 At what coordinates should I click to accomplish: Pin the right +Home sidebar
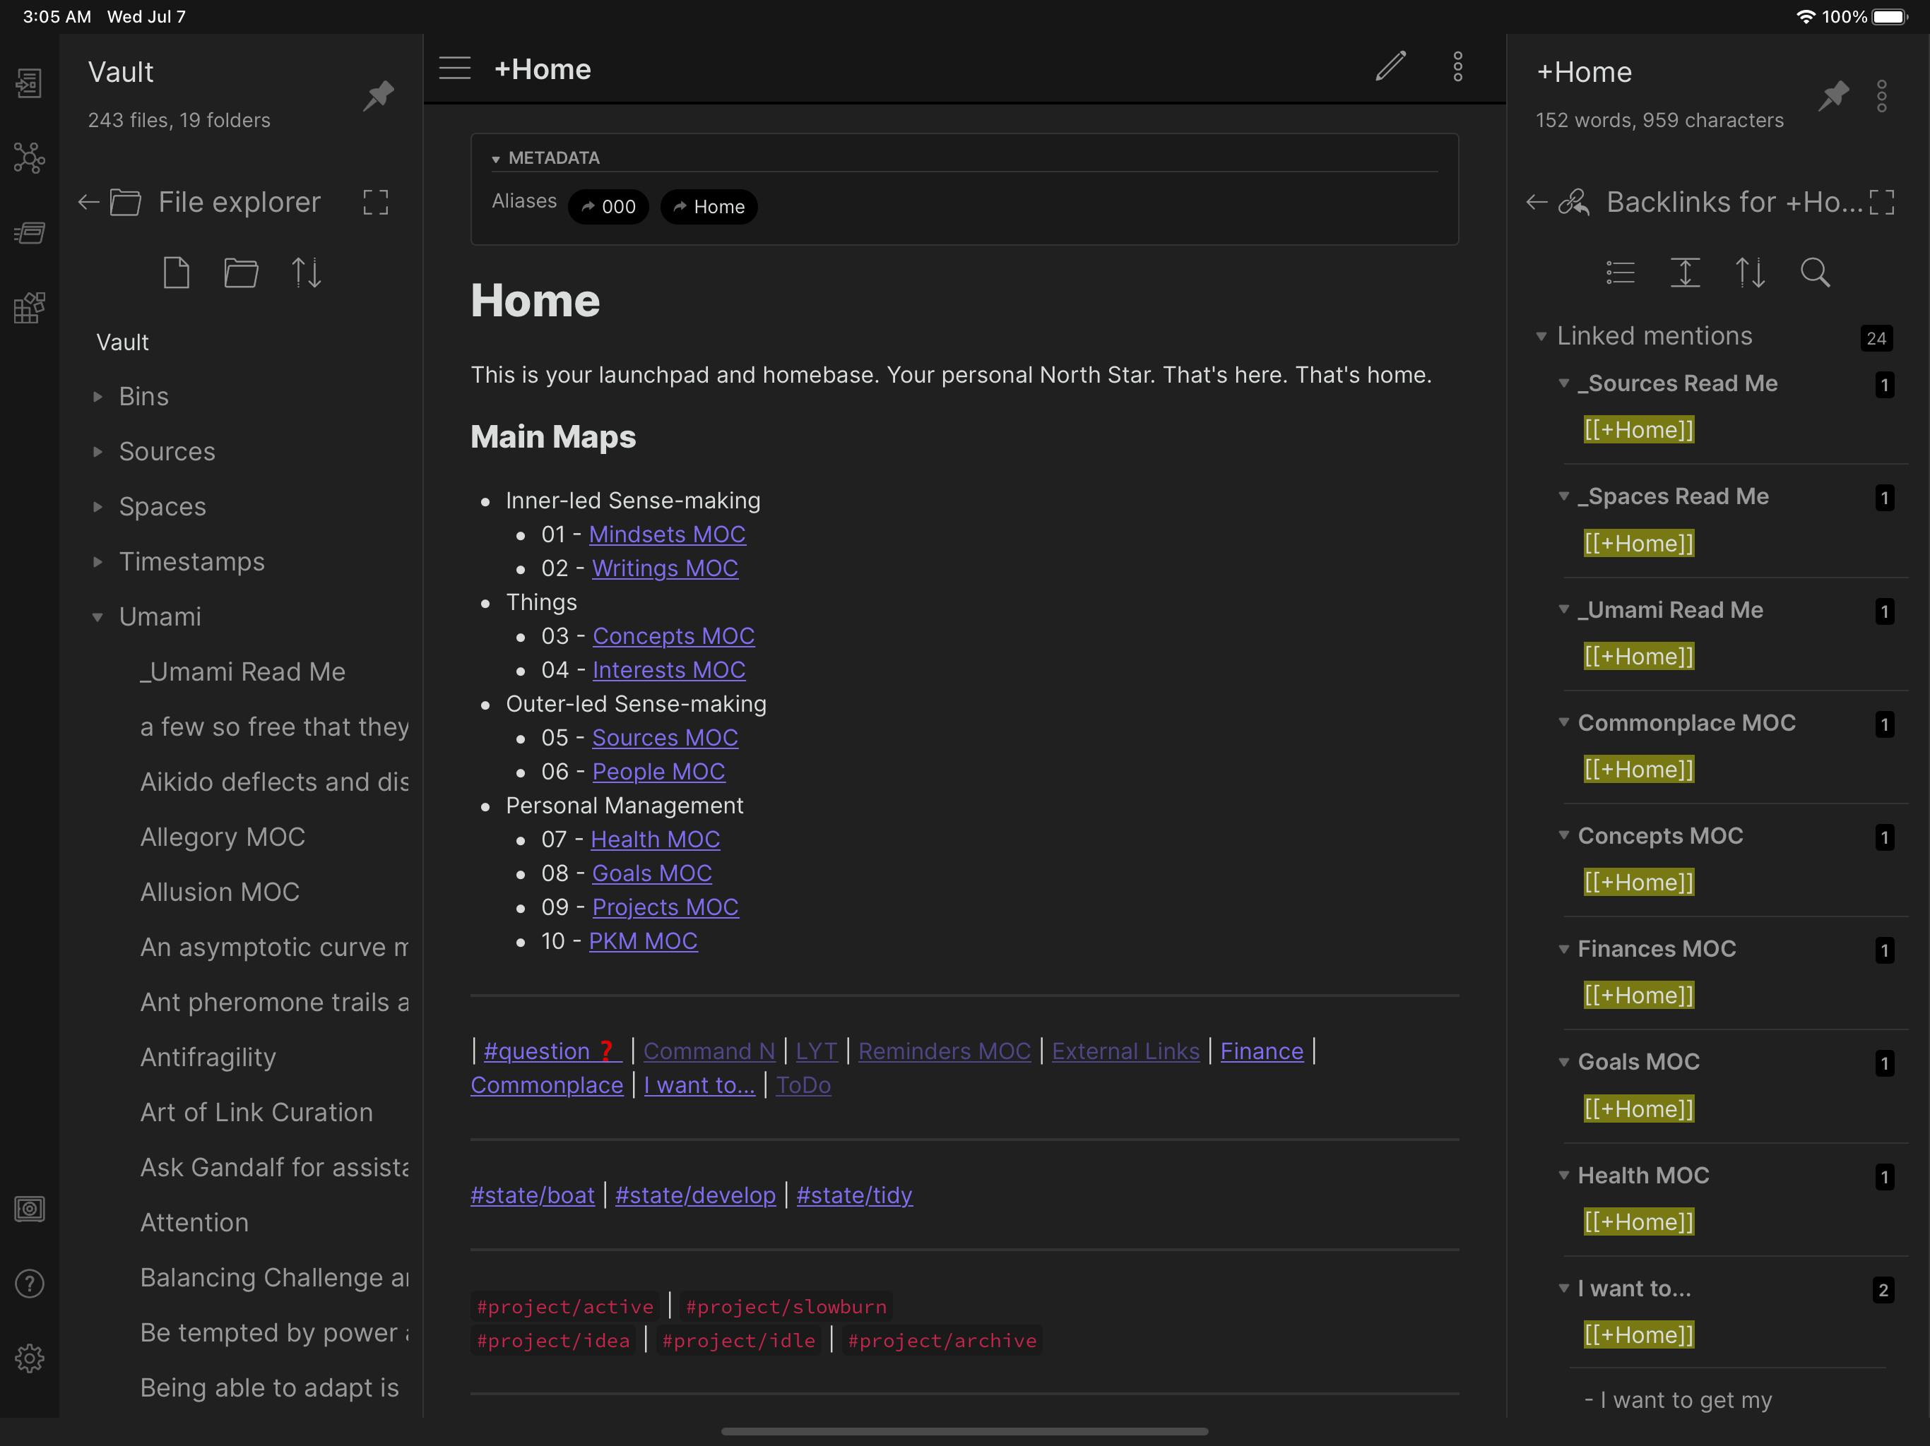tap(1833, 95)
